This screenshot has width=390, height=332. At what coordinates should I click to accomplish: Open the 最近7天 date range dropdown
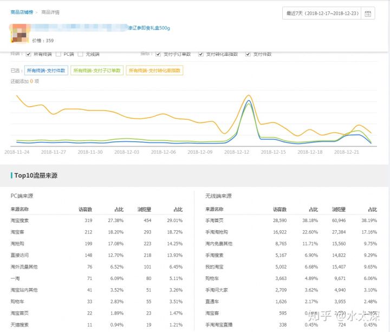click(x=322, y=13)
